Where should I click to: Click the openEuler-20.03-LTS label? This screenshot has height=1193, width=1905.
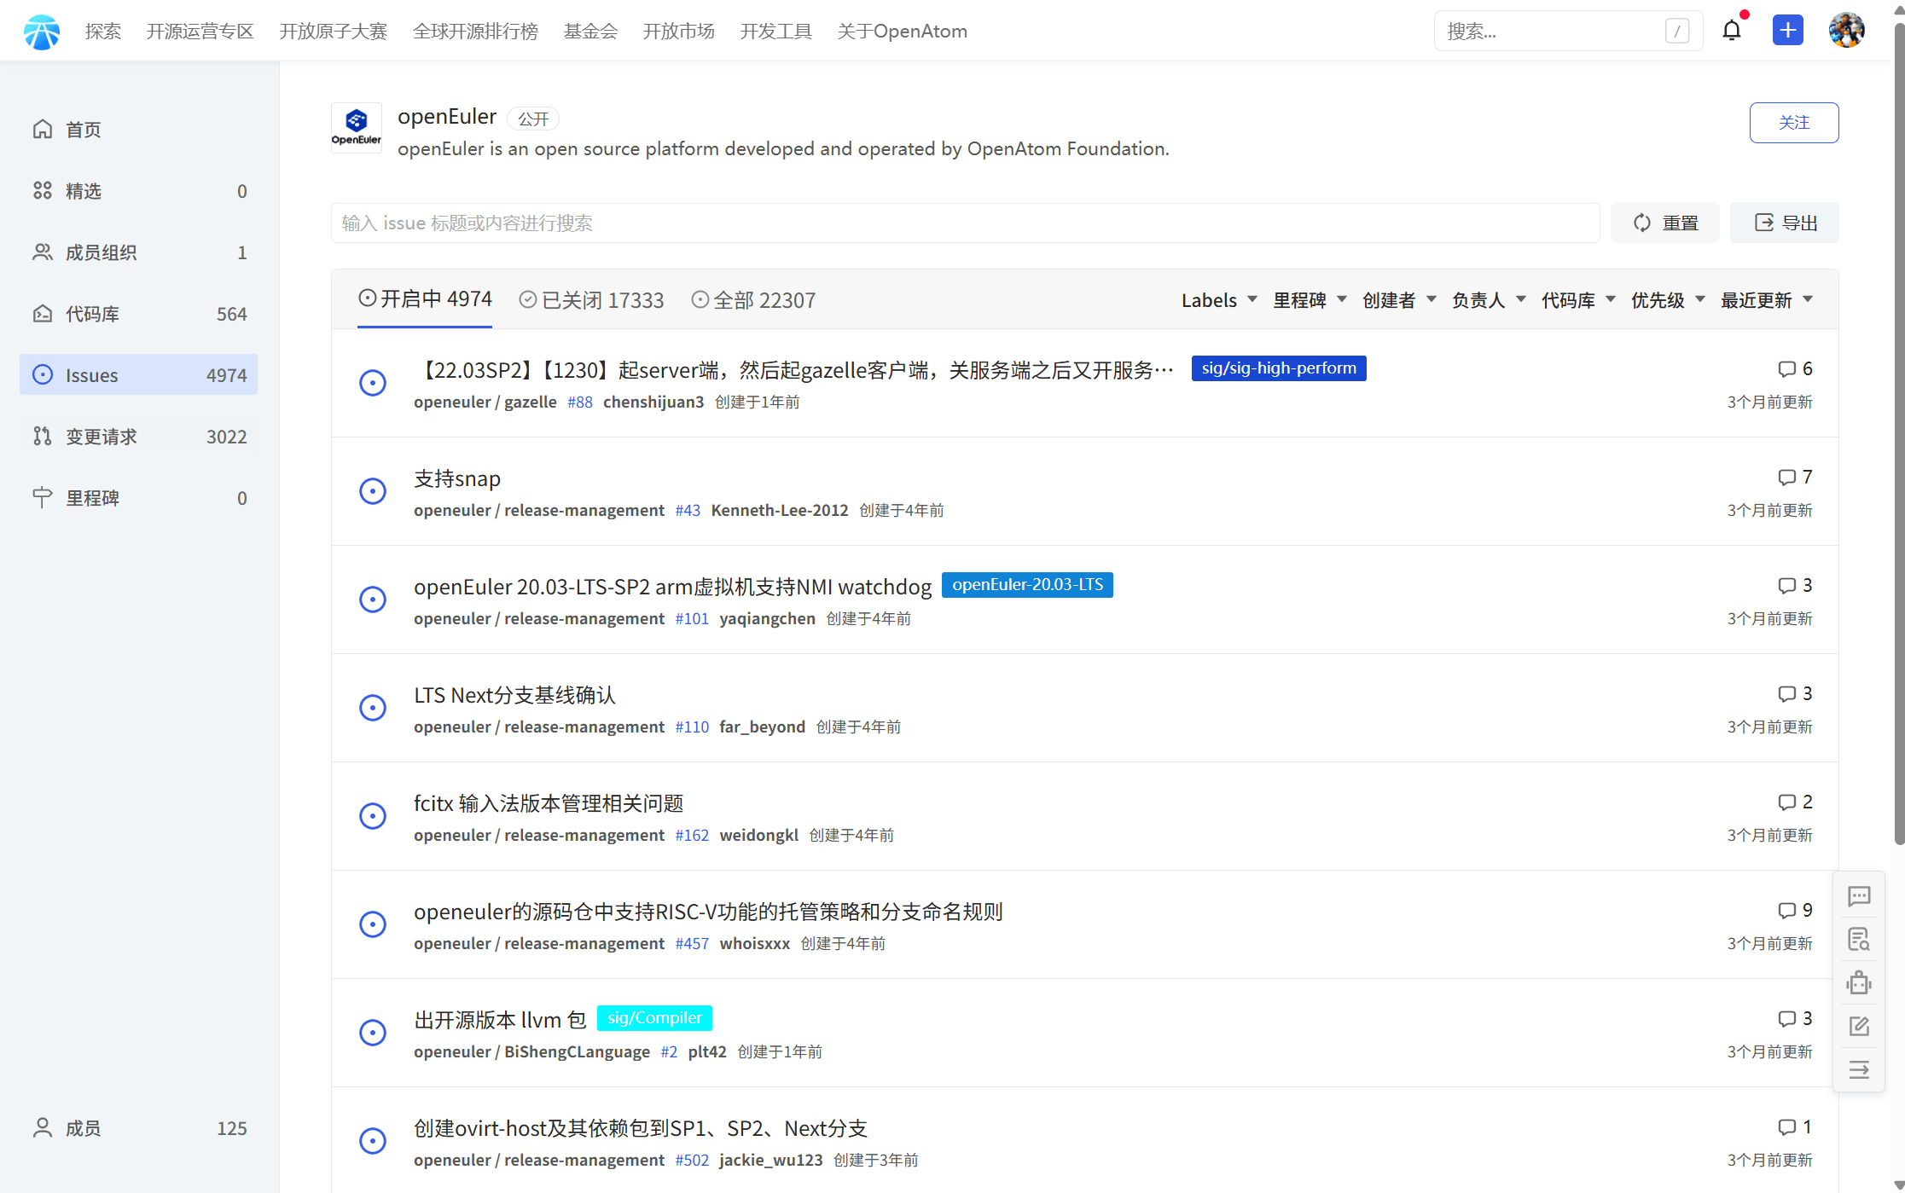[x=1027, y=585]
